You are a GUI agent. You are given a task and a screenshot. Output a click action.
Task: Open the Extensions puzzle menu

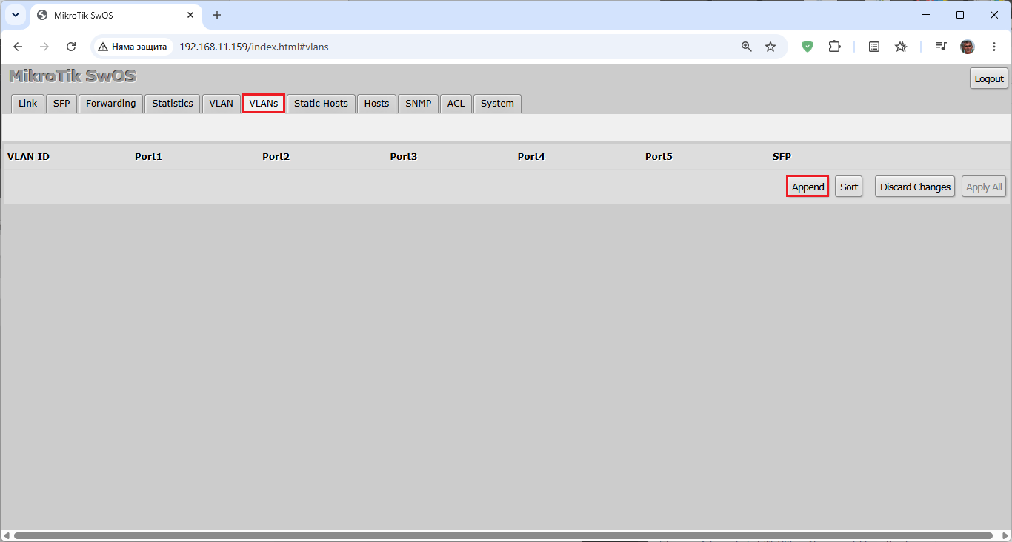point(834,47)
